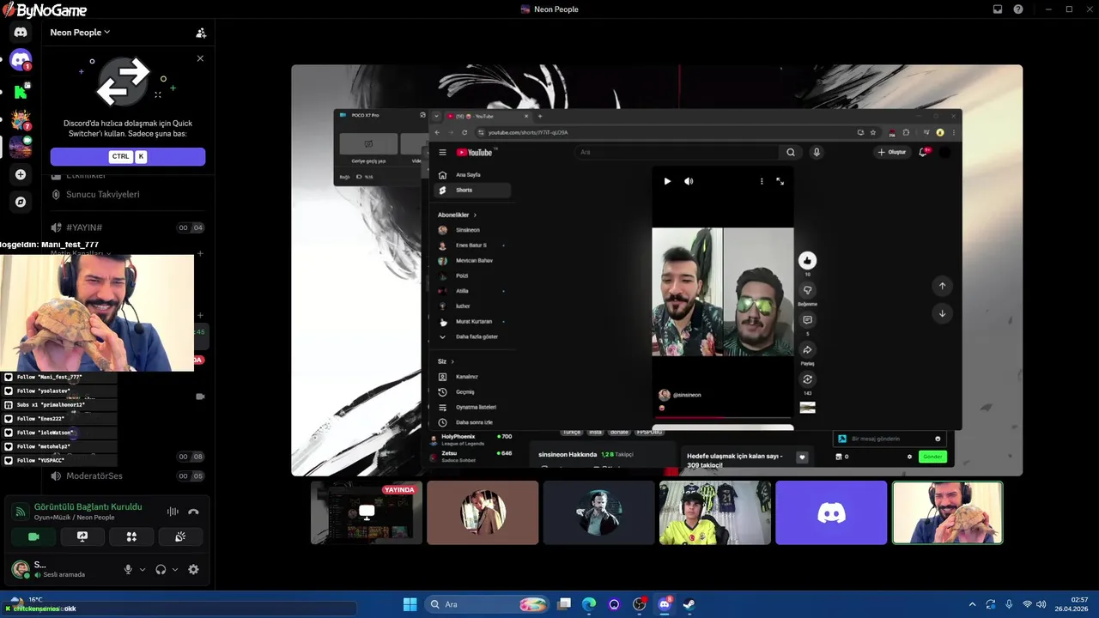Open Discover servers compass icon

tap(21, 202)
